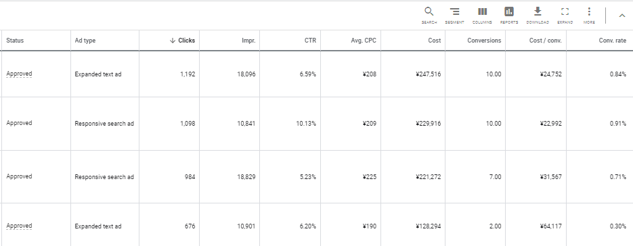The image size is (633, 246).
Task: Open the Search tool icon
Action: pyautogui.click(x=429, y=16)
